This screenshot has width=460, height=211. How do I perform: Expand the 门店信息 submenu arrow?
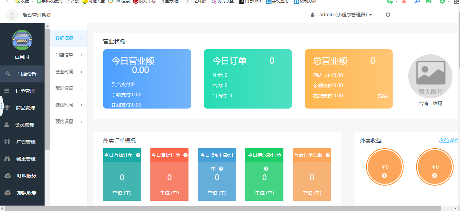pos(82,55)
